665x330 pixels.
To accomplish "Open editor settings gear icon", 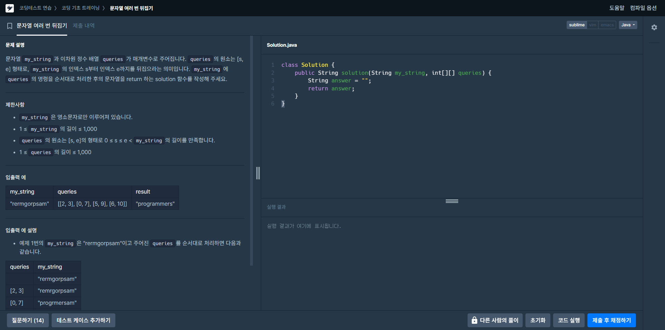I will click(x=654, y=27).
